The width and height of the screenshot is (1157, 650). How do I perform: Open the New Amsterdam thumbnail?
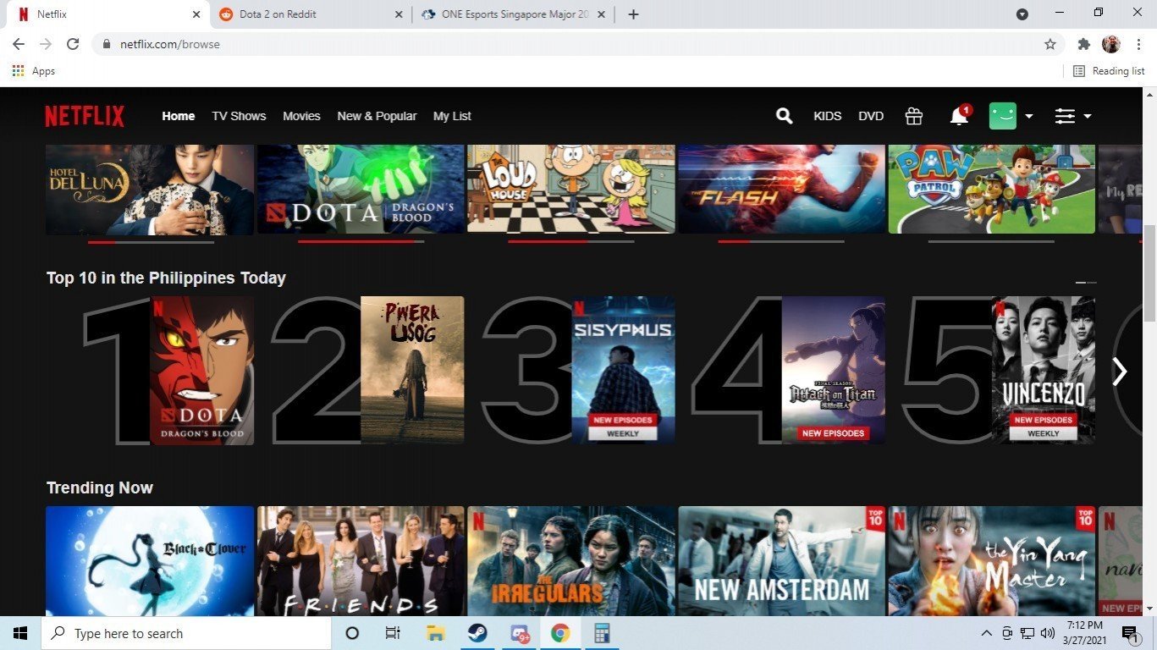(781, 561)
